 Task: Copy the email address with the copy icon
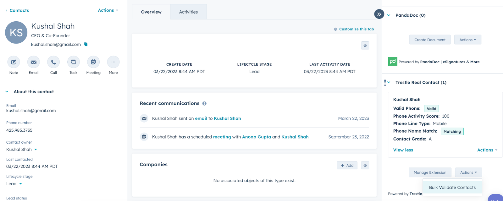pyautogui.click(x=86, y=45)
